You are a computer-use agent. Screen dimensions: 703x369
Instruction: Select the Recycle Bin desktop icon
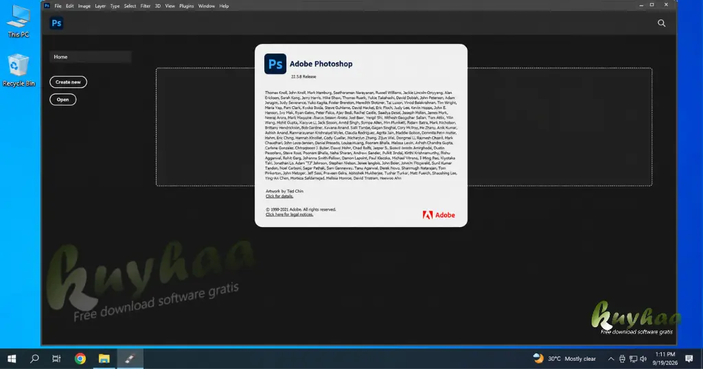pos(19,71)
